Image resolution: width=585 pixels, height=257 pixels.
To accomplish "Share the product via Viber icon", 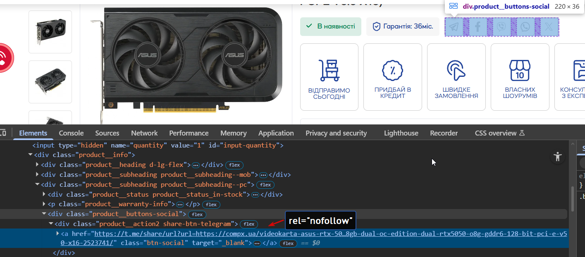I will (x=501, y=27).
